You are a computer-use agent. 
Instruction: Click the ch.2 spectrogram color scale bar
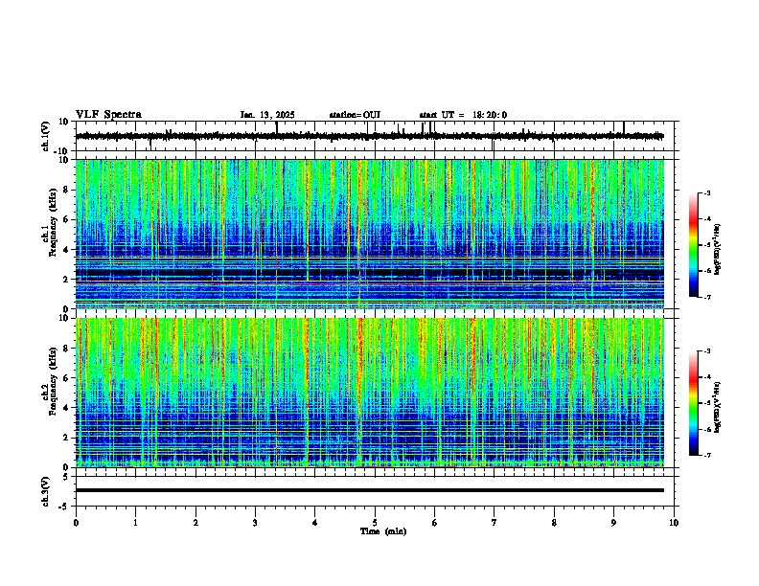pos(693,403)
